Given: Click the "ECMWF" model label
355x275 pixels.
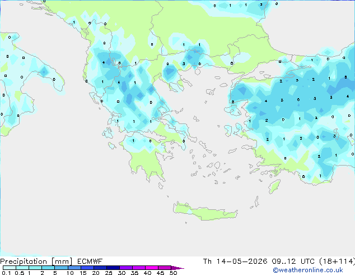Looking at the screenshot, I should pos(90,262).
